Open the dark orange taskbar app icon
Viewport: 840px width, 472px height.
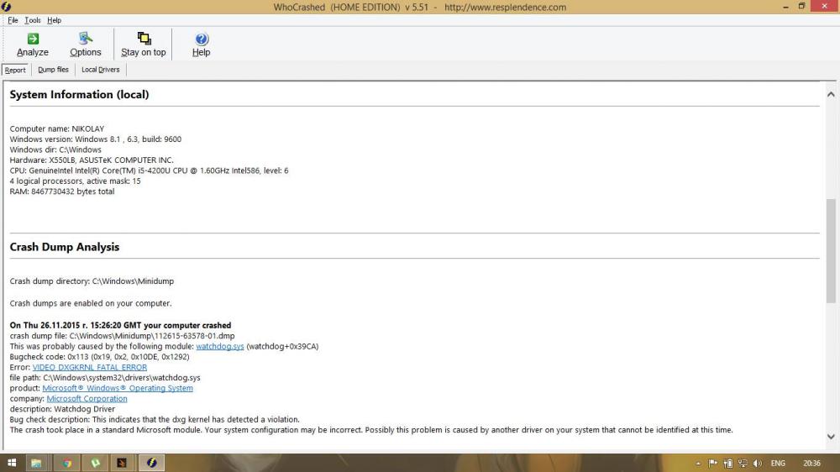click(122, 463)
